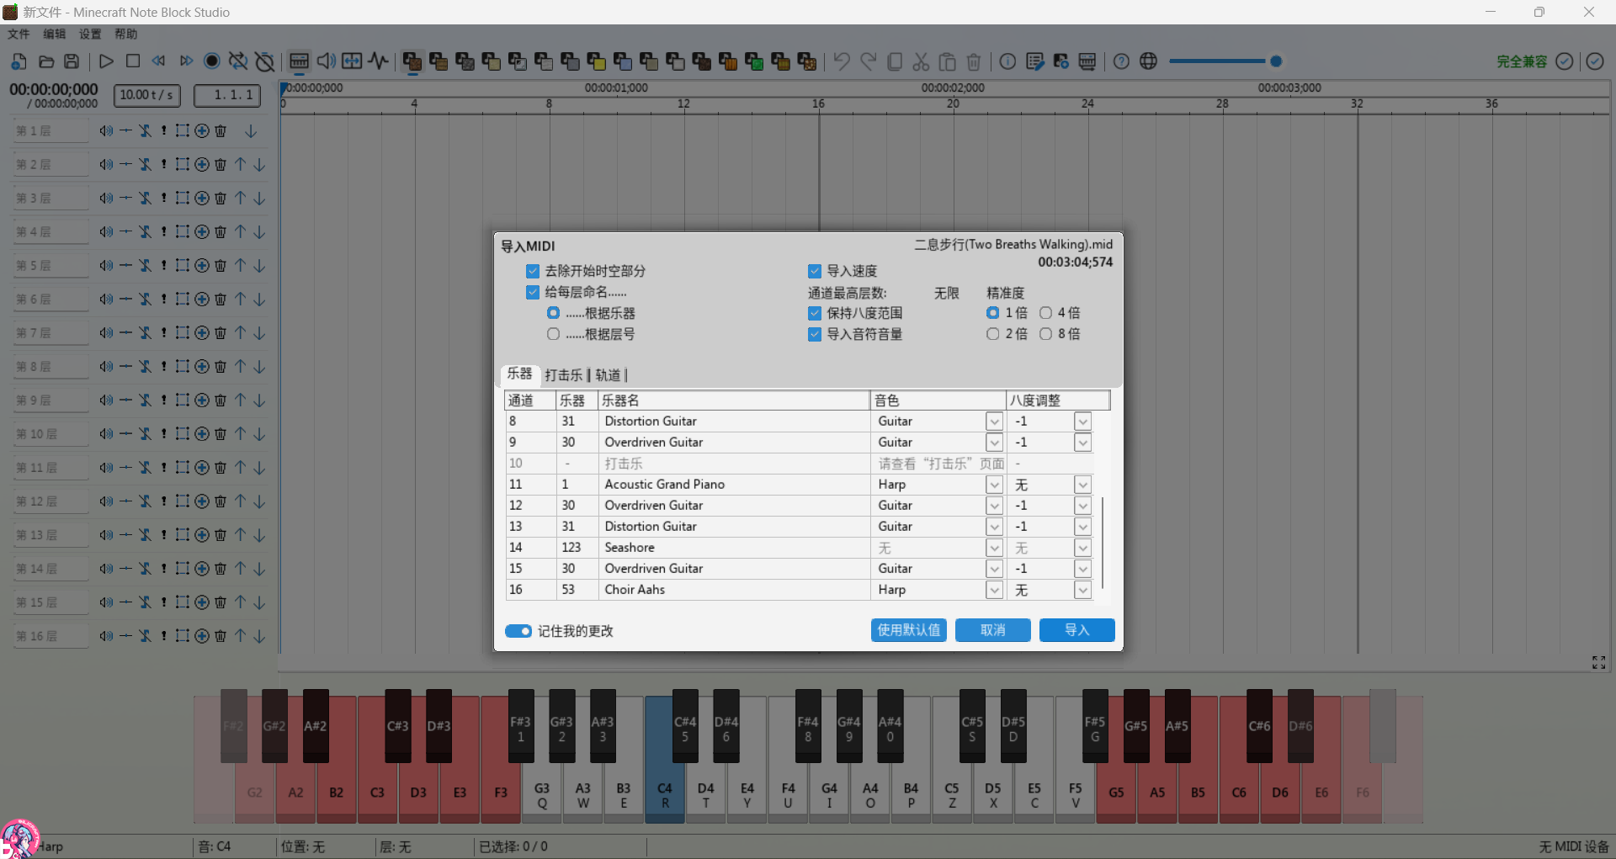Screen dimensions: 1616x859
Task: Toggle the 给每层命名 checkbox
Action: click(532, 292)
